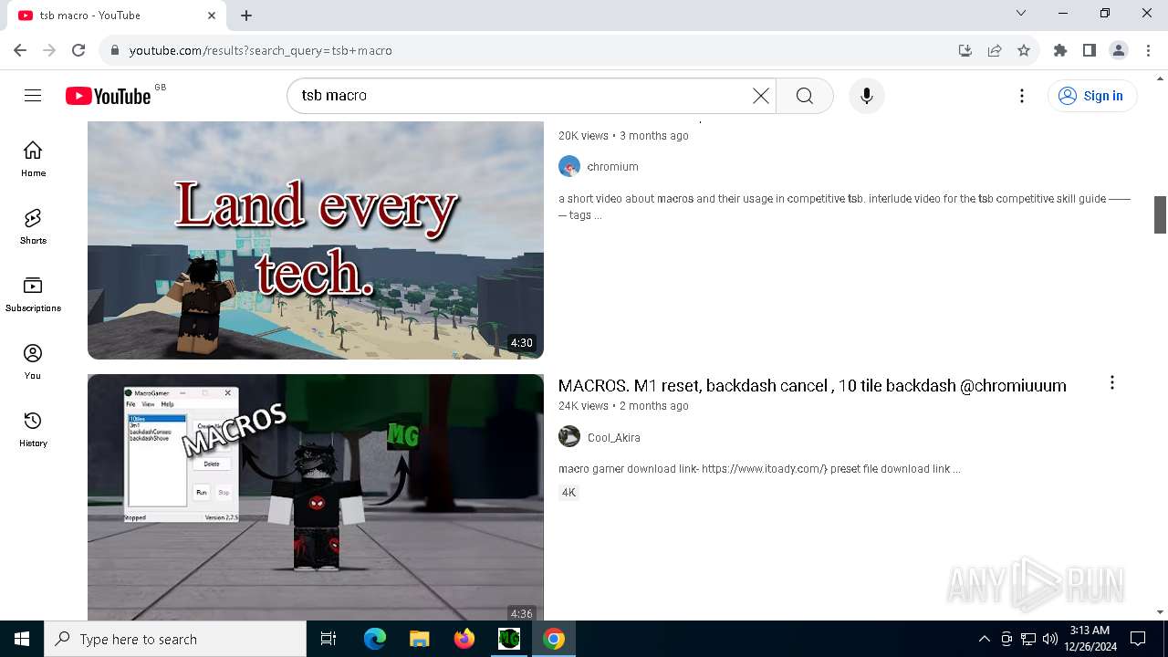The image size is (1168, 657).
Task: Focus the YouTube search input field
Action: 524,96
